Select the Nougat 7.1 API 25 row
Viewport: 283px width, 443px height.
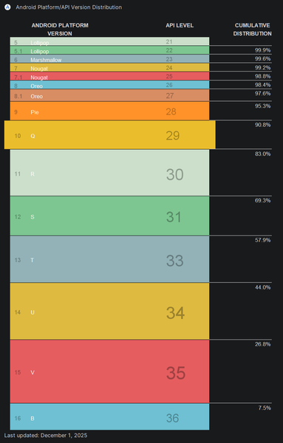109,76
